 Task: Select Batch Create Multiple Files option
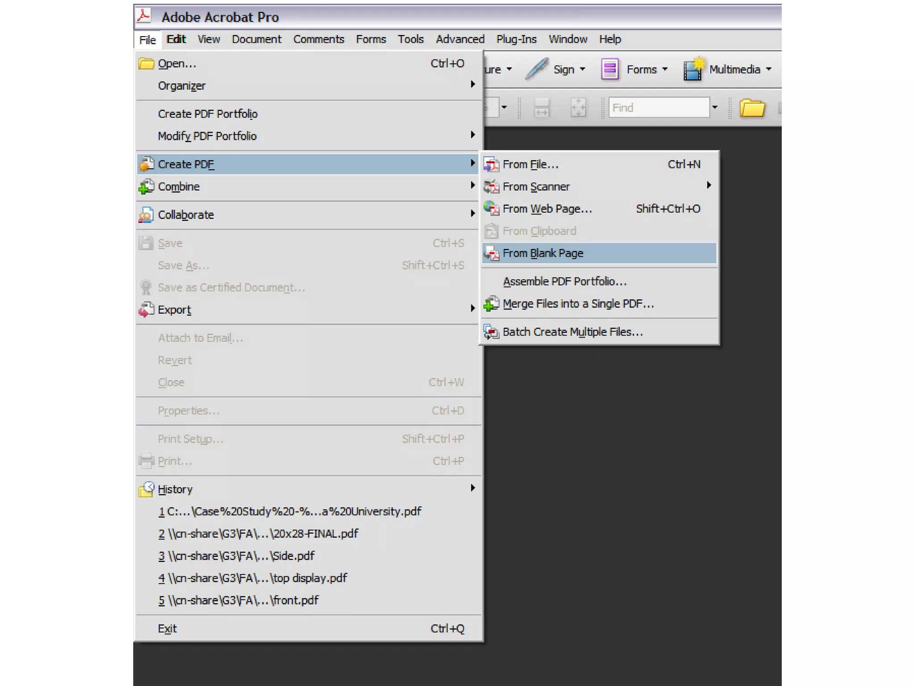(x=572, y=332)
